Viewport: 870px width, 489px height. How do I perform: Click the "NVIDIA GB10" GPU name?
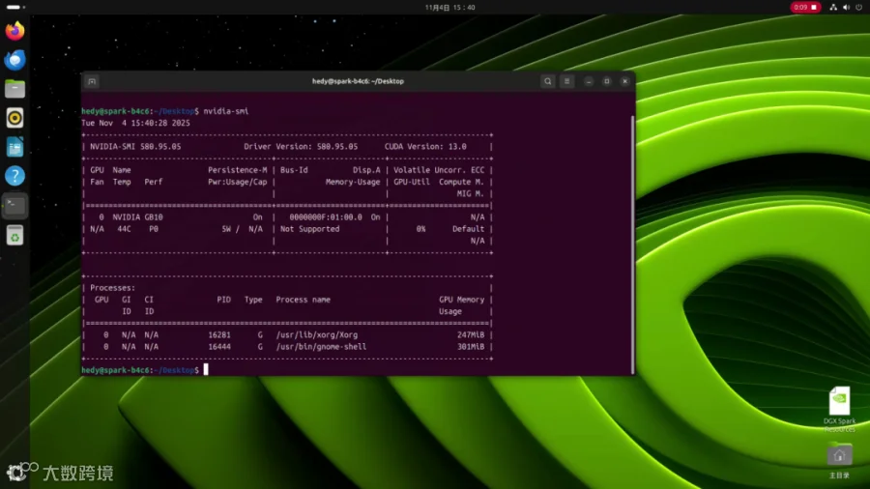pyautogui.click(x=137, y=217)
